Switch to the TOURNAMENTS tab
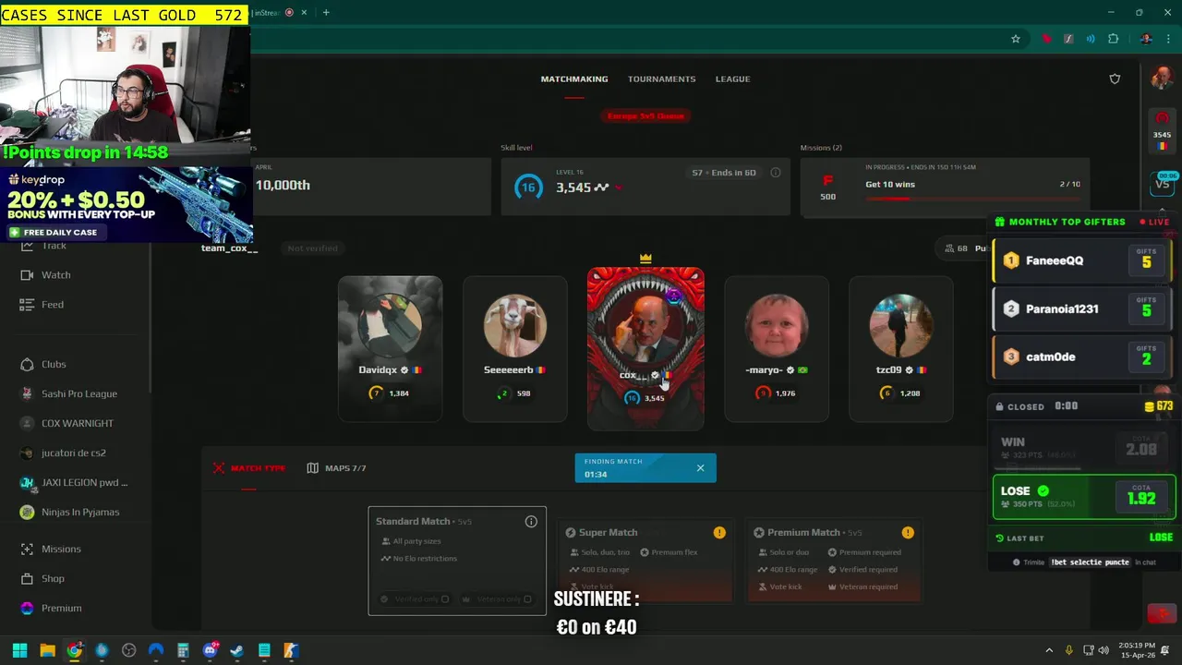This screenshot has width=1182, height=665. tap(662, 79)
